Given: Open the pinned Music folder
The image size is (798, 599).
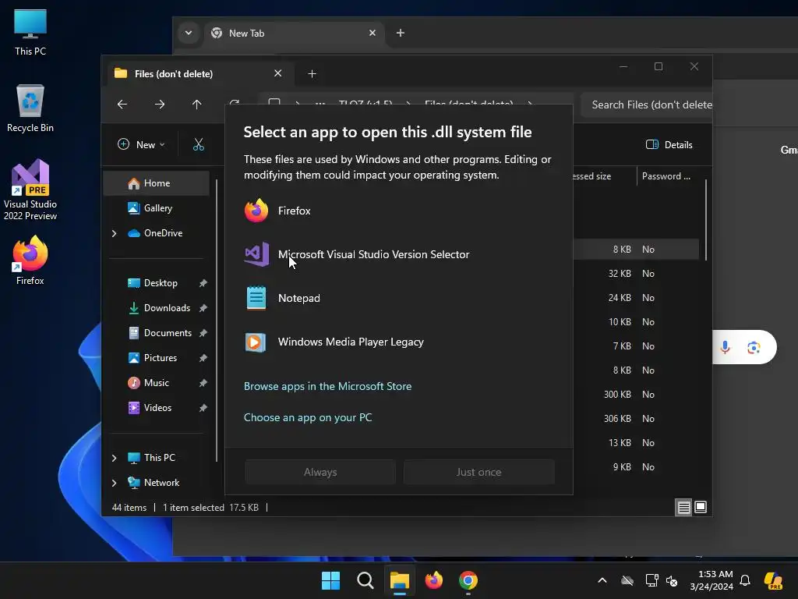Looking at the screenshot, I should point(156,383).
